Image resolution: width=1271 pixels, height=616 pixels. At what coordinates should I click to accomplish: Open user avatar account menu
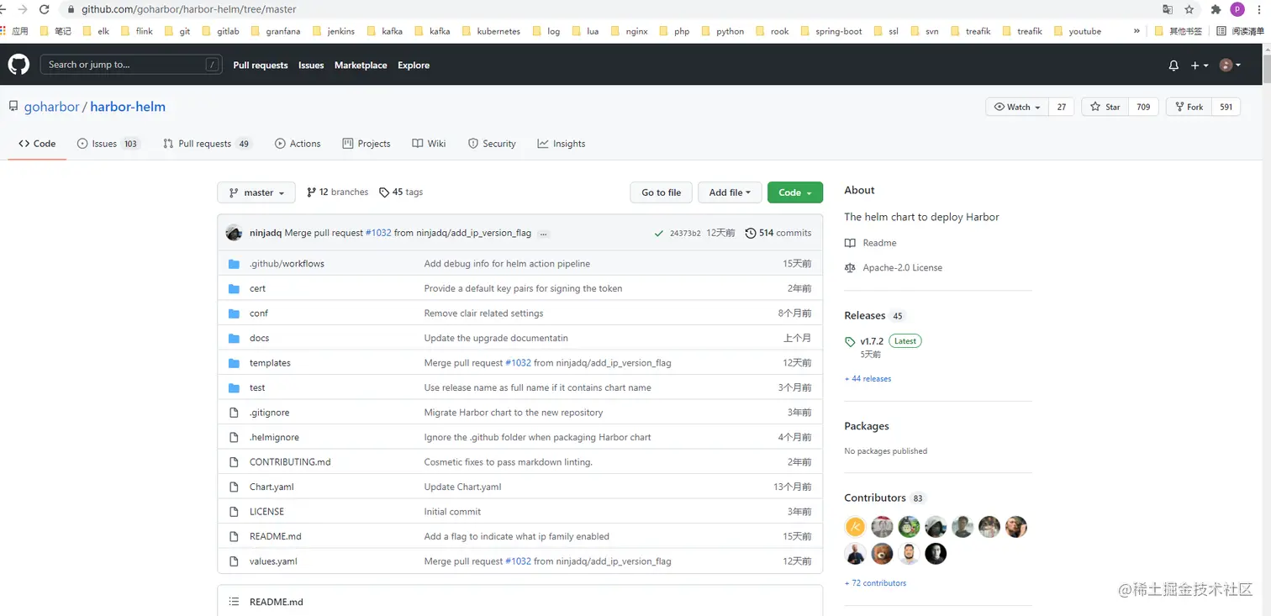tap(1230, 66)
